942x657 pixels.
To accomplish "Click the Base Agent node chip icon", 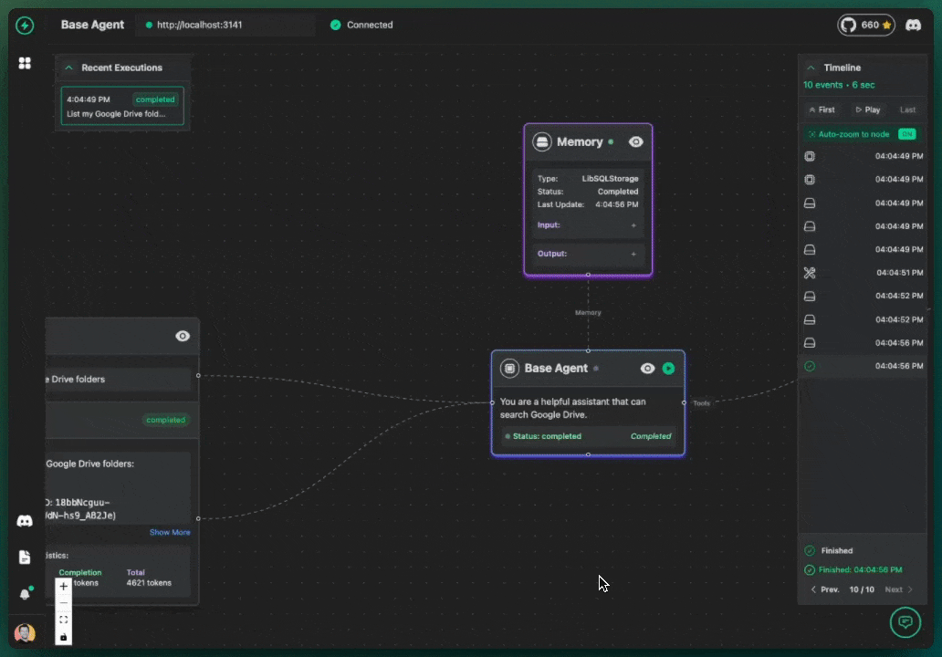I will (509, 368).
